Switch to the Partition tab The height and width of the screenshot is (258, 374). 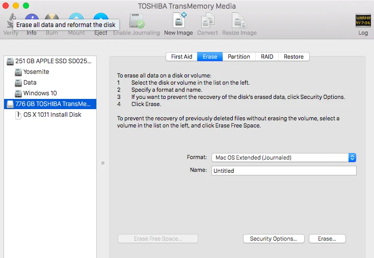238,57
